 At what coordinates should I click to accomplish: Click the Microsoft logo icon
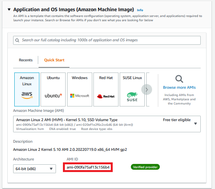coord(80,96)
